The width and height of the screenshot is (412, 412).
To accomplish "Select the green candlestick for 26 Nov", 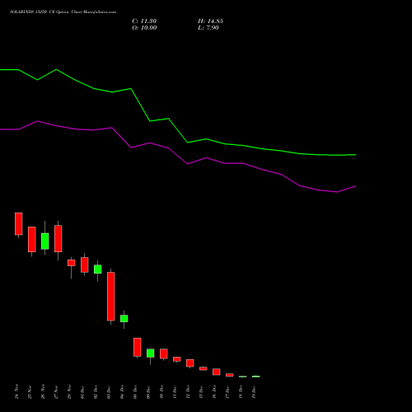I will coord(45,241).
